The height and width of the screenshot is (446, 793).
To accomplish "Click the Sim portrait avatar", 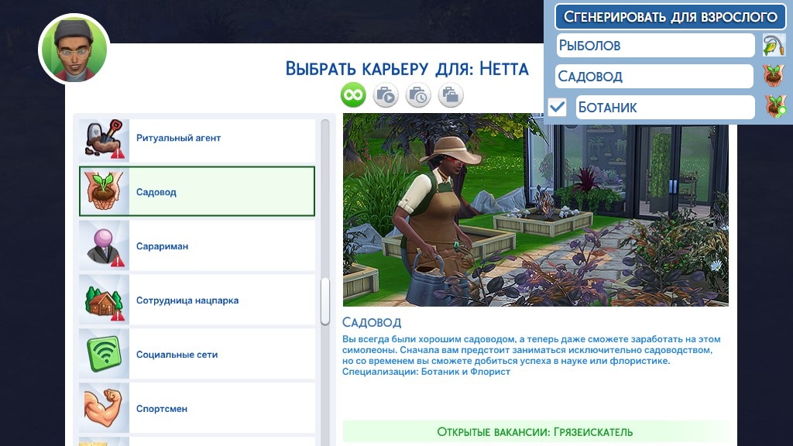I will point(74,49).
